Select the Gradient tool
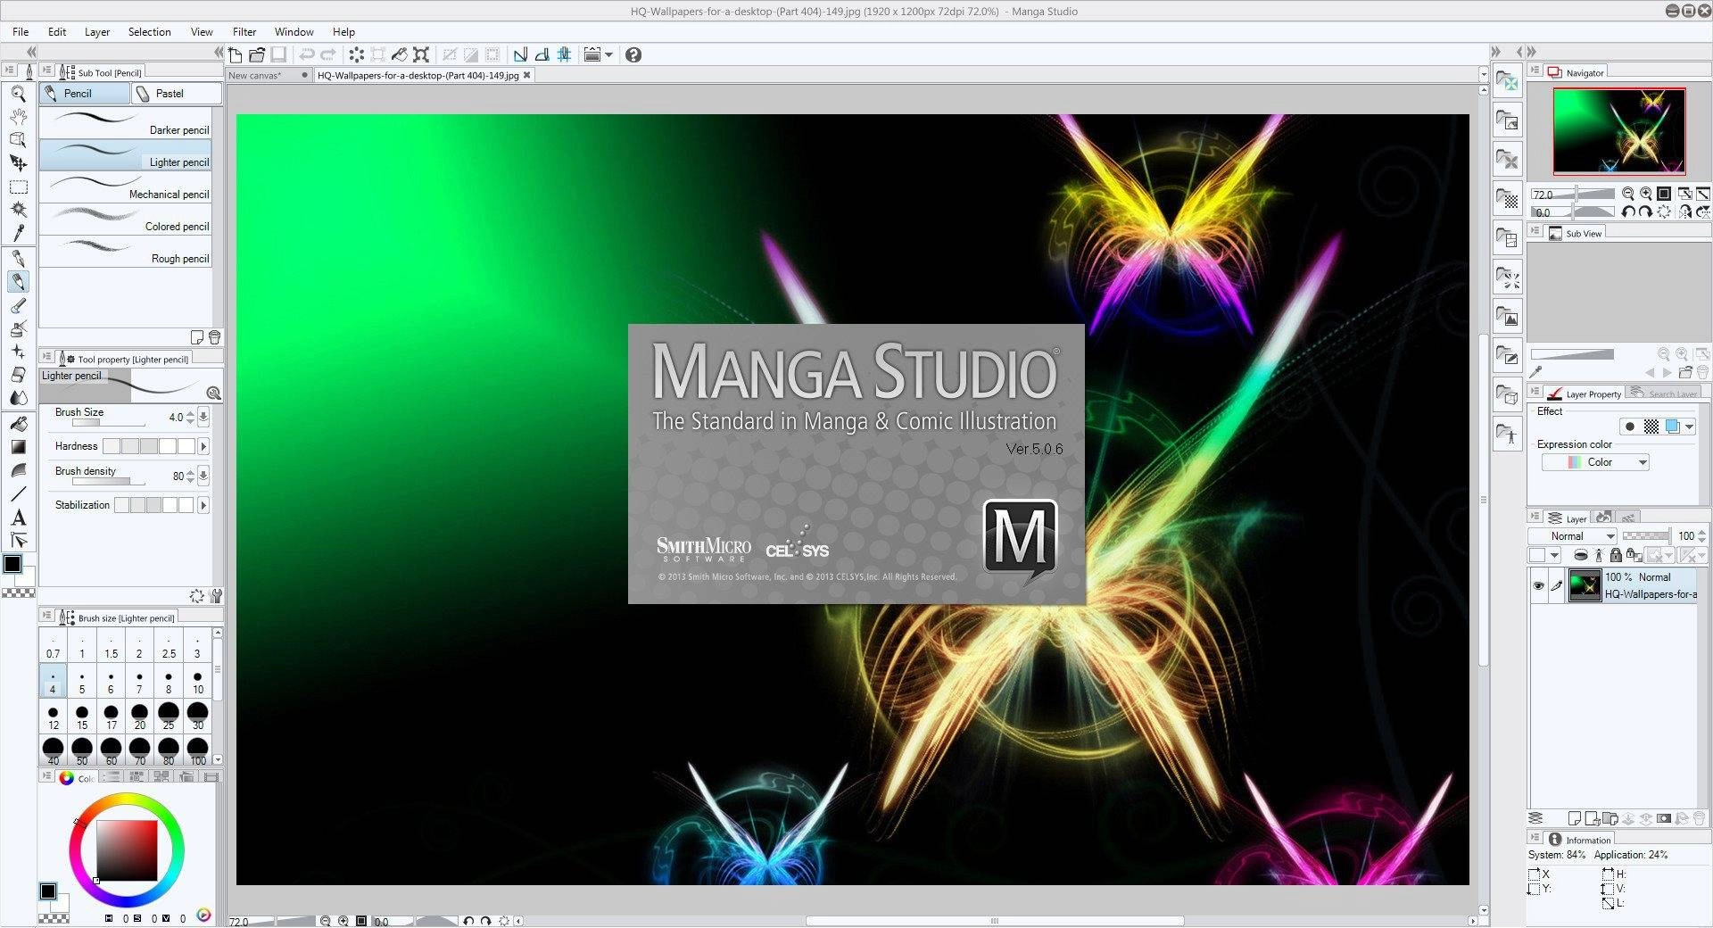Viewport: 1713px width, 928px height. click(x=18, y=447)
